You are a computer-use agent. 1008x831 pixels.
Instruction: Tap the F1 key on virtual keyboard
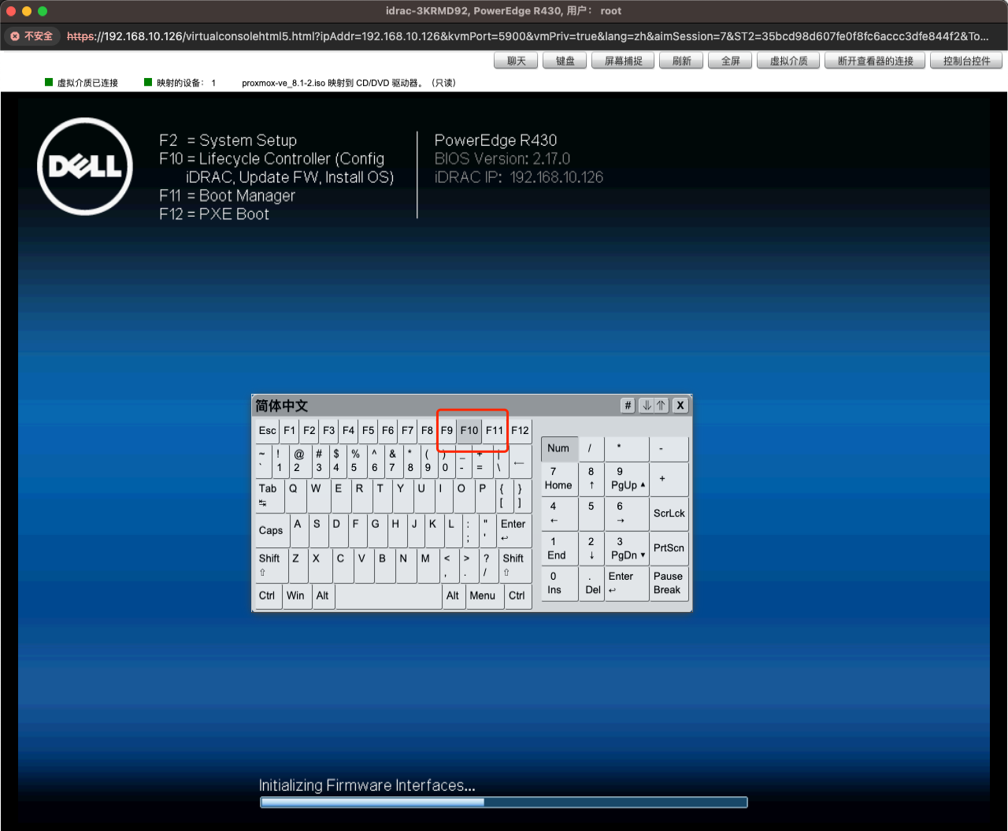(290, 430)
